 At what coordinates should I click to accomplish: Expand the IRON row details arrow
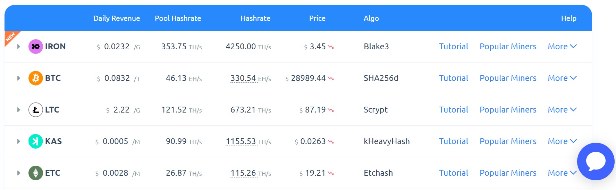point(19,47)
